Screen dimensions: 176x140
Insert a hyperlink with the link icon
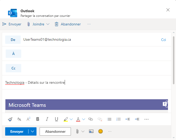point(91,119)
